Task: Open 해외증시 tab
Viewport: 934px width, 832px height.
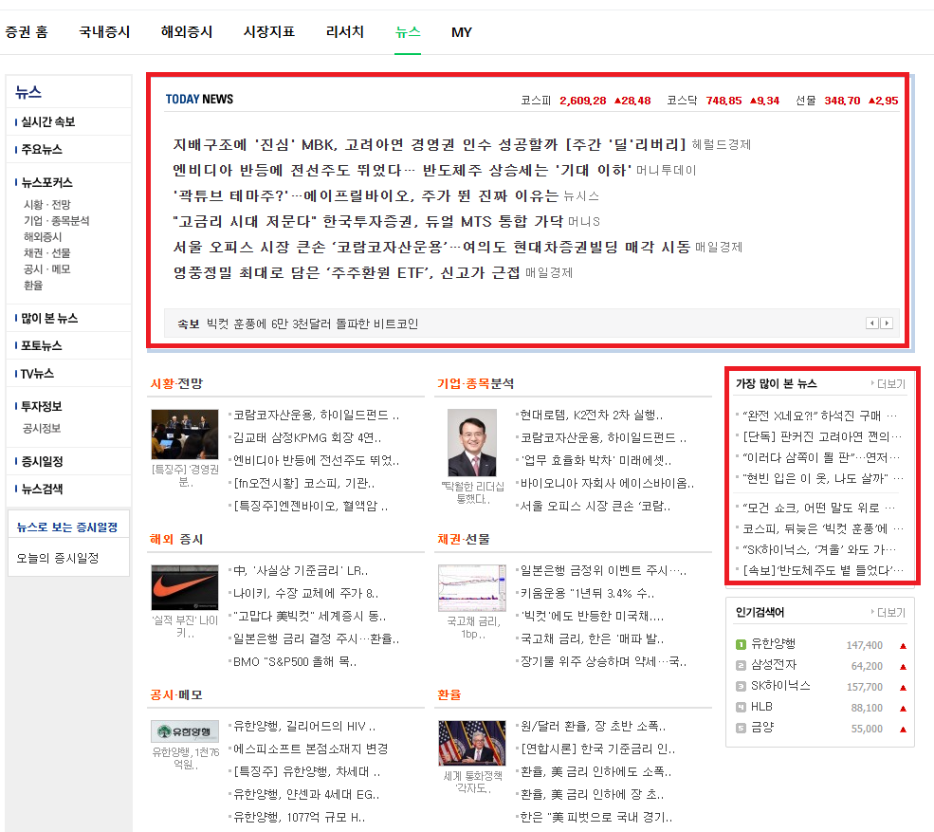Action: (187, 32)
